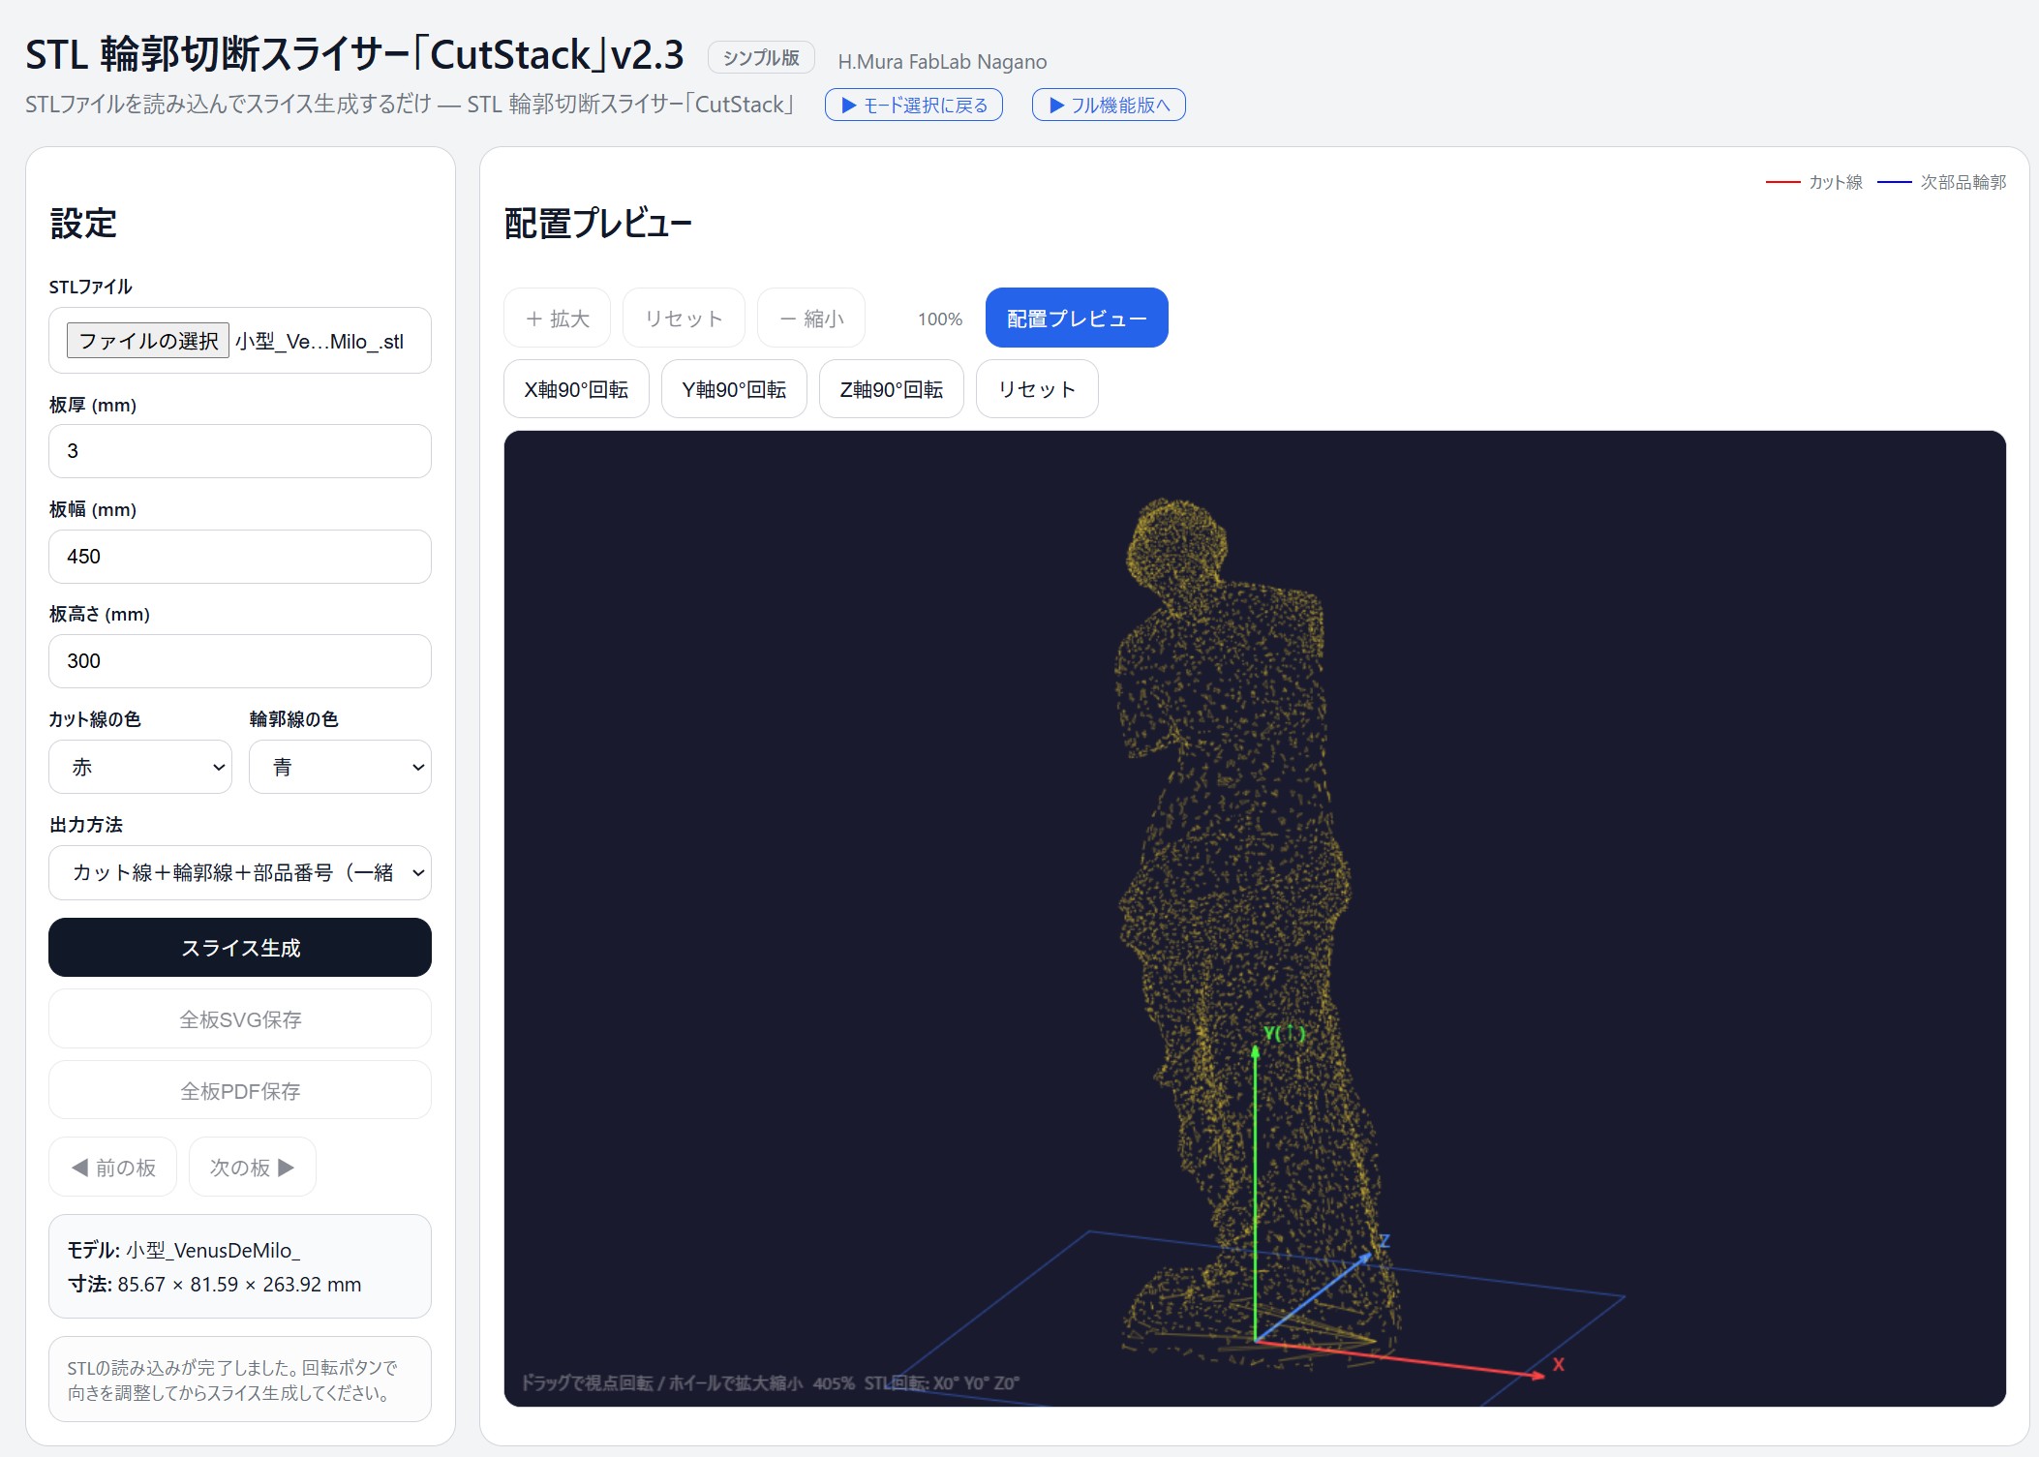
Task: Focus the 板幅 (mm) input field
Action: 240,557
